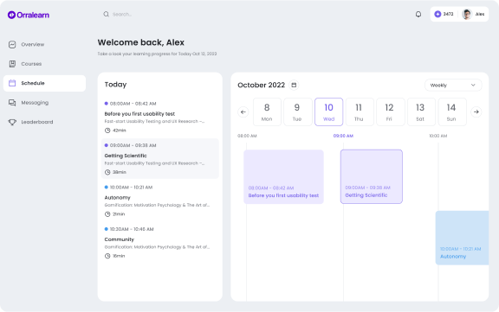
Task: Open Messaging in sidebar
Action: click(44, 103)
